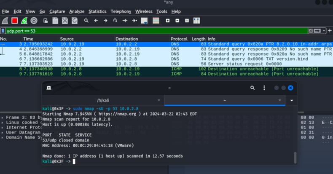The height and width of the screenshot is (174, 333).
Task: Expand the Internet Protocol details row
Action: [3, 128]
